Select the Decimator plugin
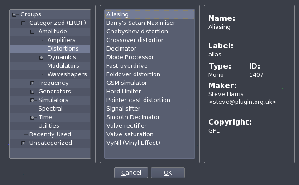 [x=121, y=49]
